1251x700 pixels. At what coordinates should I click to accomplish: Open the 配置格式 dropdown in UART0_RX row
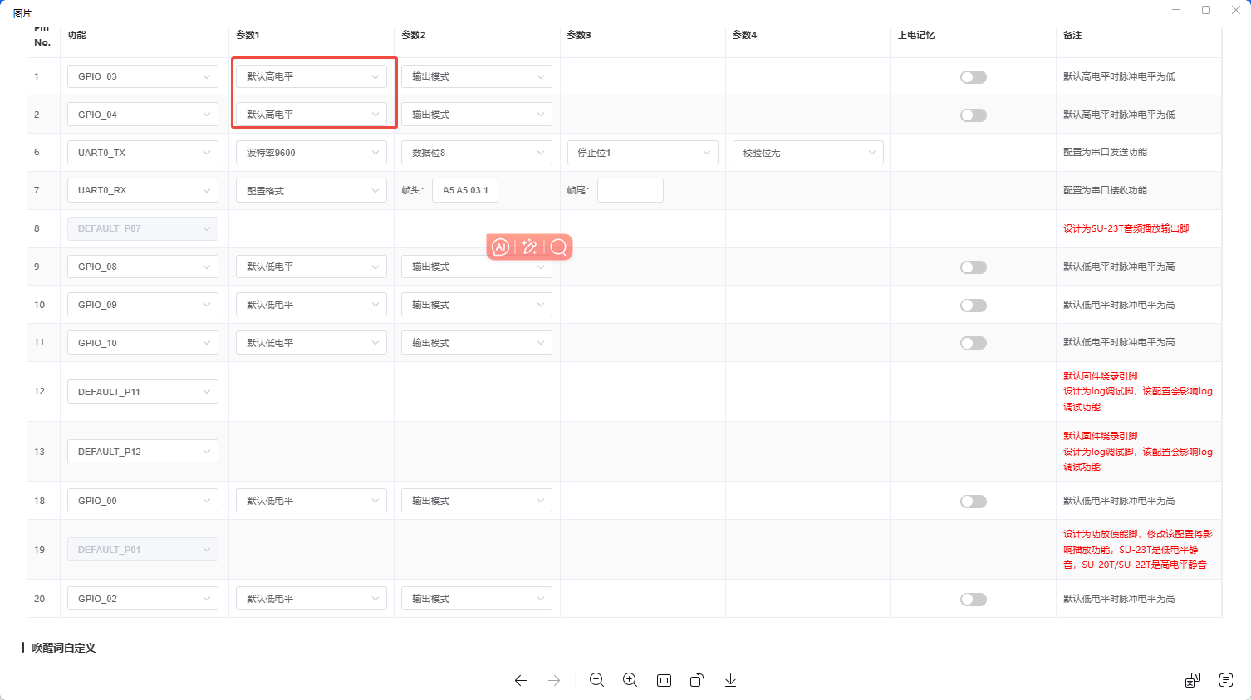[311, 191]
